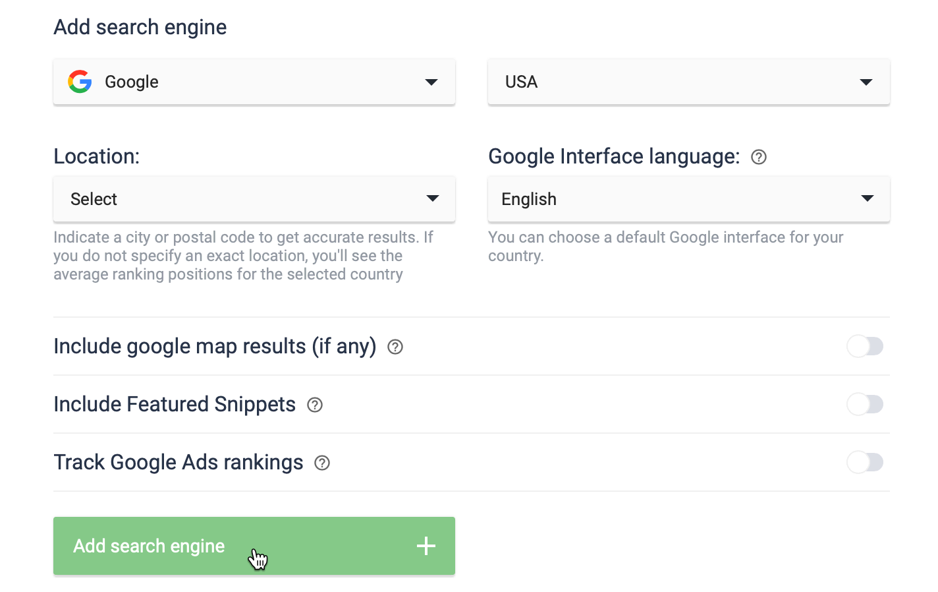Enable Include google map results toggle
The width and height of the screenshot is (938, 592).
[x=865, y=346]
